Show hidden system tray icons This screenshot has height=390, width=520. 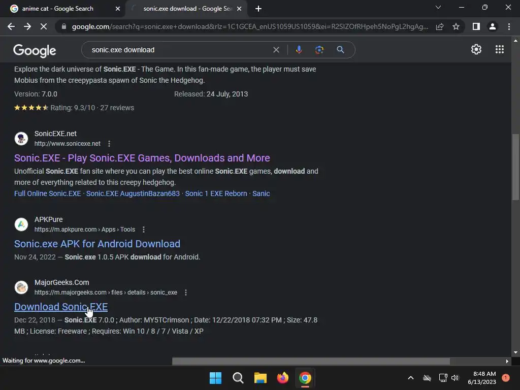point(410,378)
